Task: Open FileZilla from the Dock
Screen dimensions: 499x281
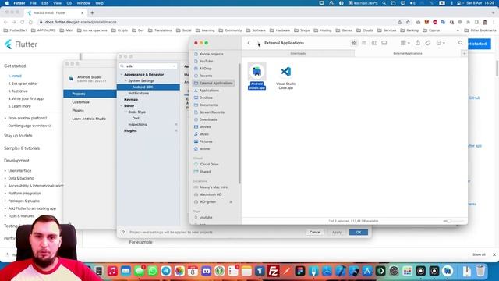Action: click(273, 271)
